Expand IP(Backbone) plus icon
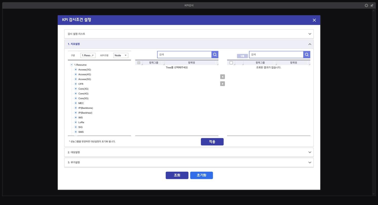 coord(75,108)
